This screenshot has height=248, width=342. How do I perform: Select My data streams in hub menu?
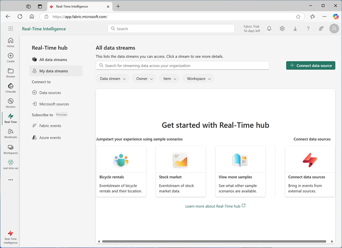[x=56, y=71]
